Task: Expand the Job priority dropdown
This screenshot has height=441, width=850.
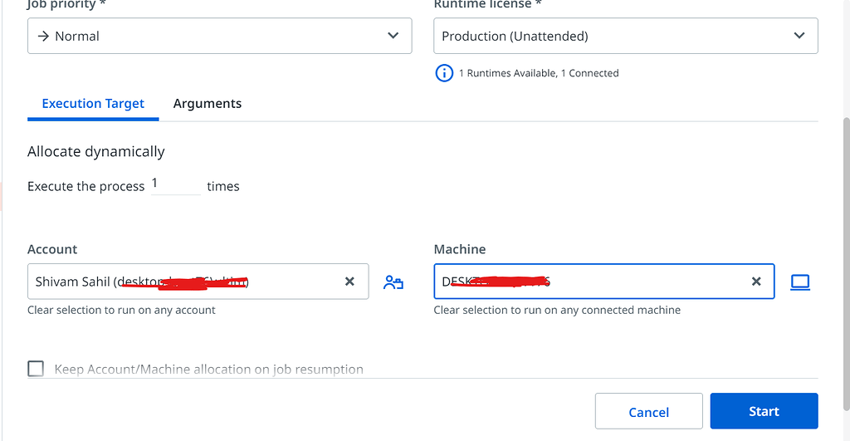Action: (219, 36)
